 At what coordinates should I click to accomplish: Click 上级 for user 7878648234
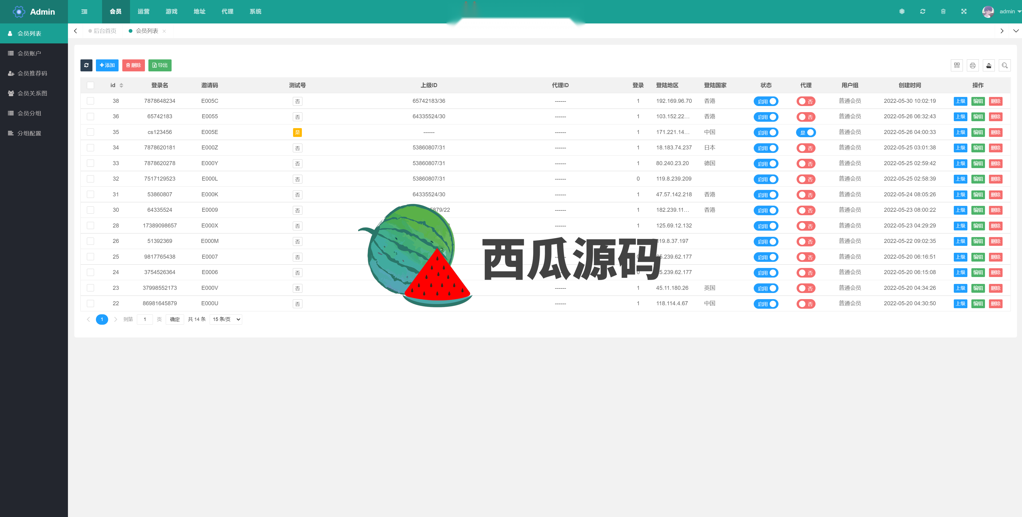960,101
